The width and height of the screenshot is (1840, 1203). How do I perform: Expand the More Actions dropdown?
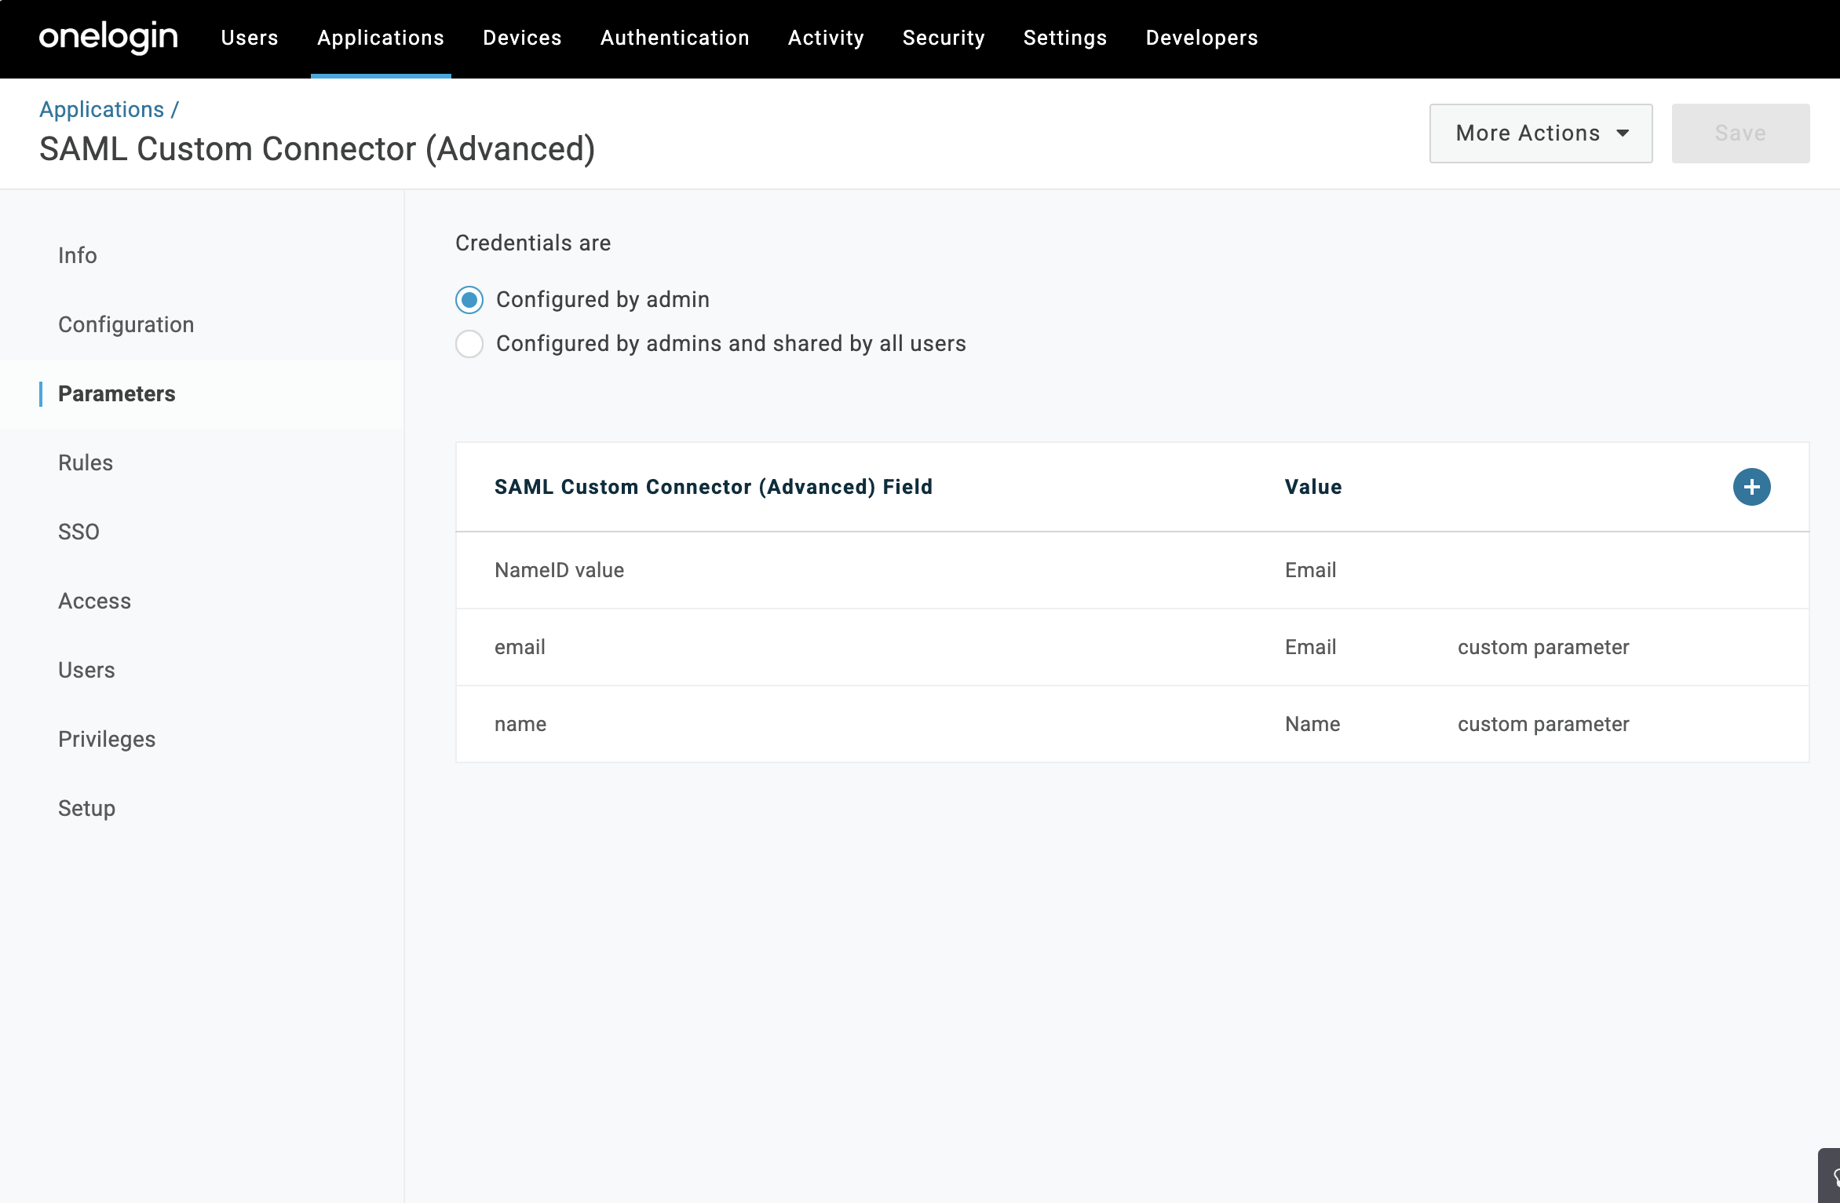coord(1541,133)
